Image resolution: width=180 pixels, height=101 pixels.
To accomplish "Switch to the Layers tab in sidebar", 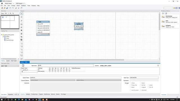I will 8,61.
